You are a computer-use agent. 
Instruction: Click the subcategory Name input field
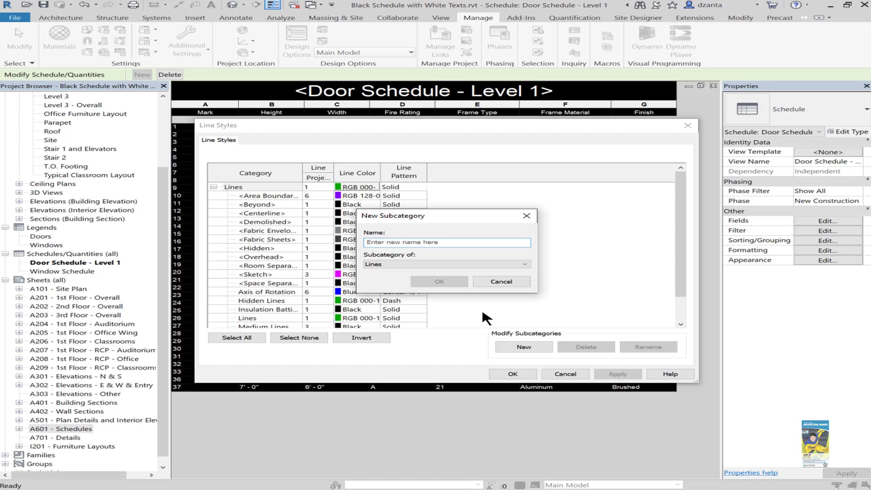[447, 242]
